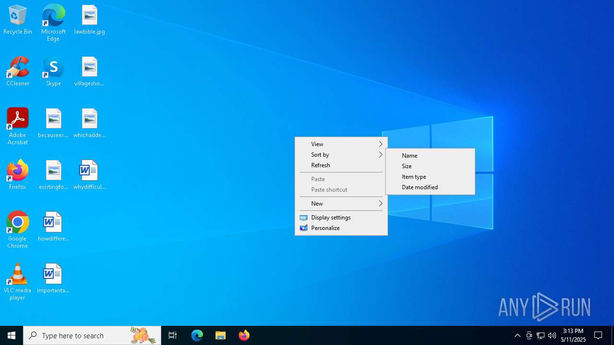Launch Edge from the taskbar
The height and width of the screenshot is (345, 614).
coord(197,335)
